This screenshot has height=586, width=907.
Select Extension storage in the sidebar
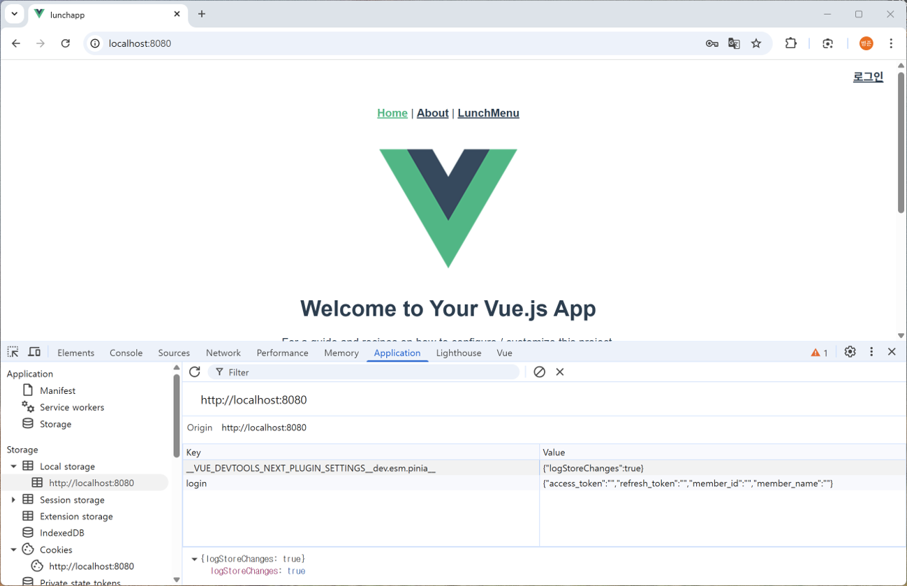(76, 516)
